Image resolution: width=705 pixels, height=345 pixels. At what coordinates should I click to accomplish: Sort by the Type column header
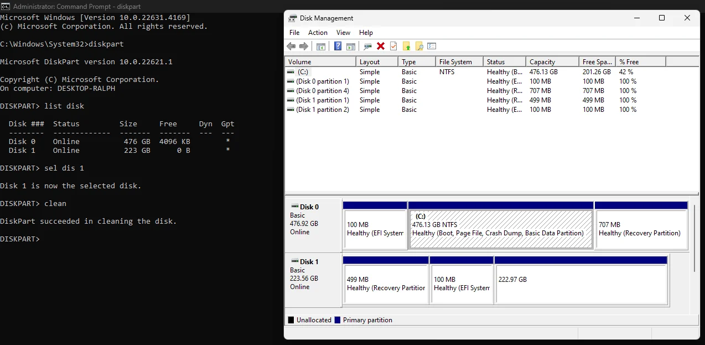[x=417, y=62]
